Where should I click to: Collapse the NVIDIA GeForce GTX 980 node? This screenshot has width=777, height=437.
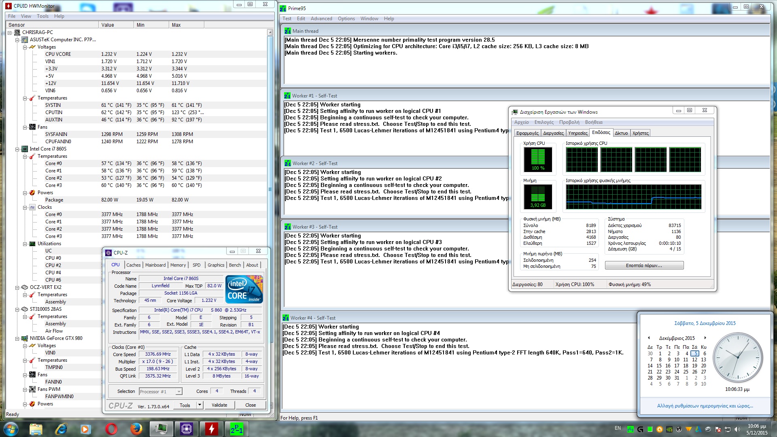tap(17, 338)
